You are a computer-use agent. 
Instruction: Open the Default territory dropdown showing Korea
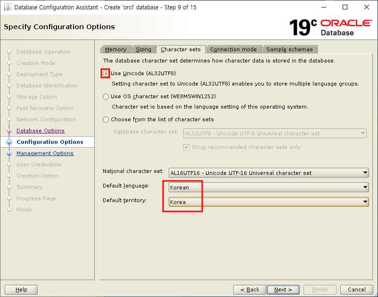(x=269, y=202)
